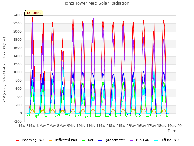Viewport: 194px width, 146px height.
Task: Click the -200 y-axis tick label
Action: click(x=18, y=121)
